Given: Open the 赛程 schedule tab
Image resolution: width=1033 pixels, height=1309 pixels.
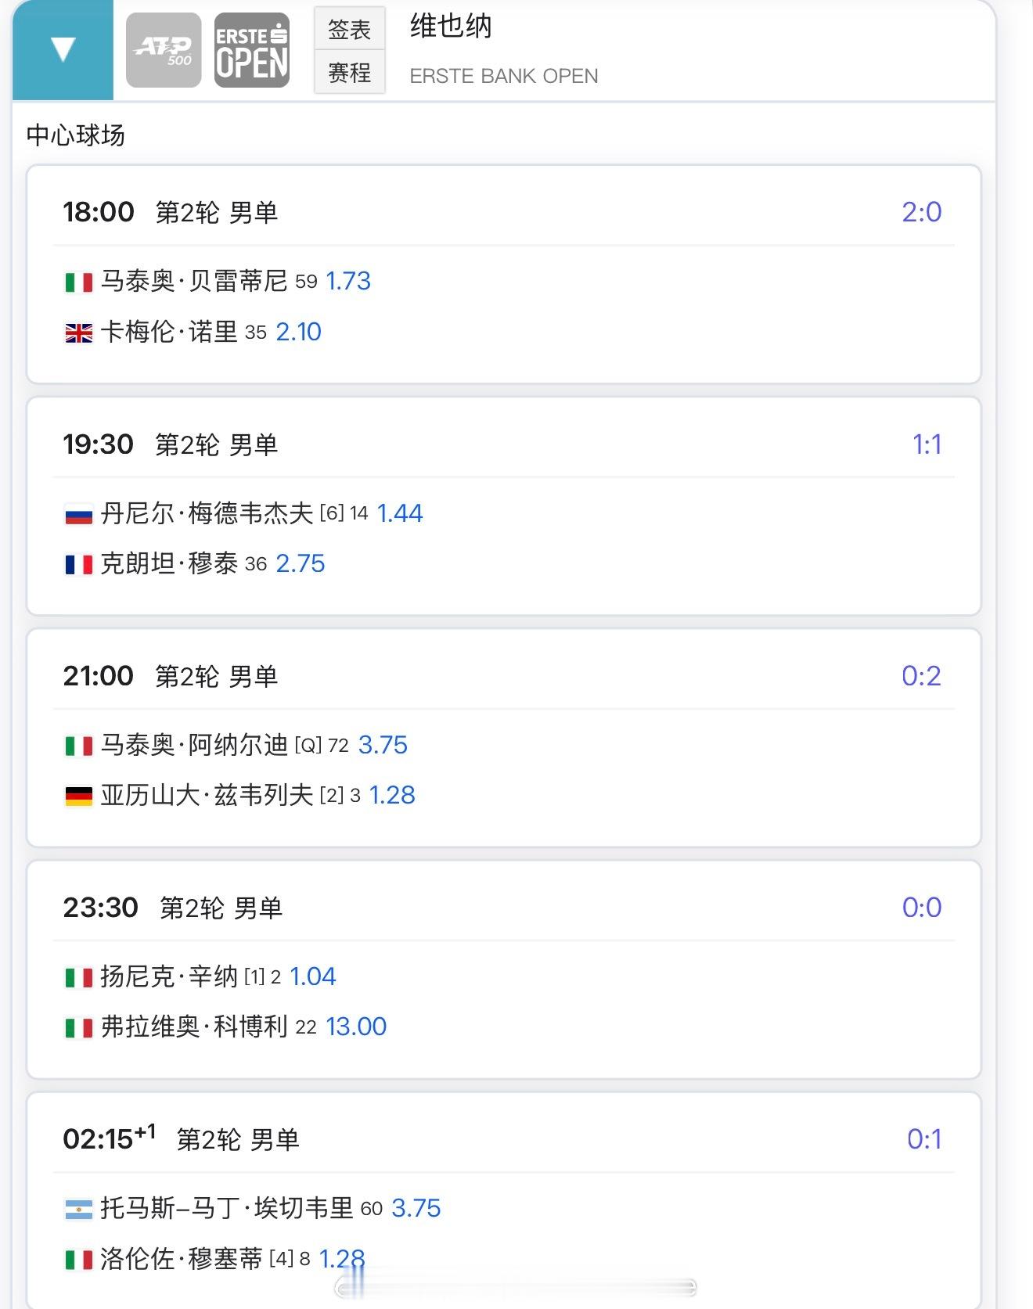Looking at the screenshot, I should pyautogui.click(x=349, y=73).
